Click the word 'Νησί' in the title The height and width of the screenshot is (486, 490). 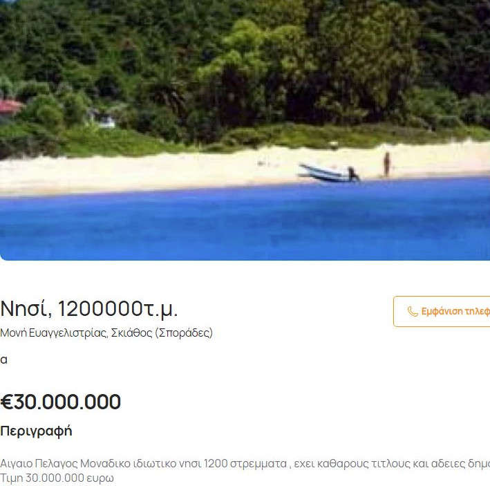pos(24,308)
